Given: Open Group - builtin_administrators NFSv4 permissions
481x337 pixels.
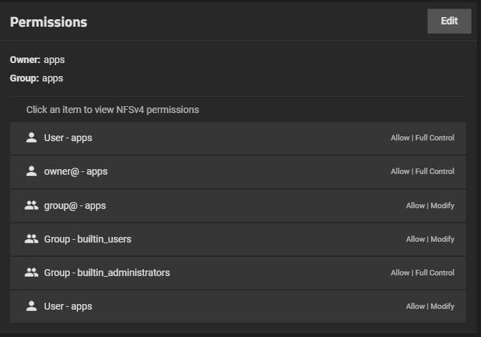Looking at the screenshot, I should point(238,273).
